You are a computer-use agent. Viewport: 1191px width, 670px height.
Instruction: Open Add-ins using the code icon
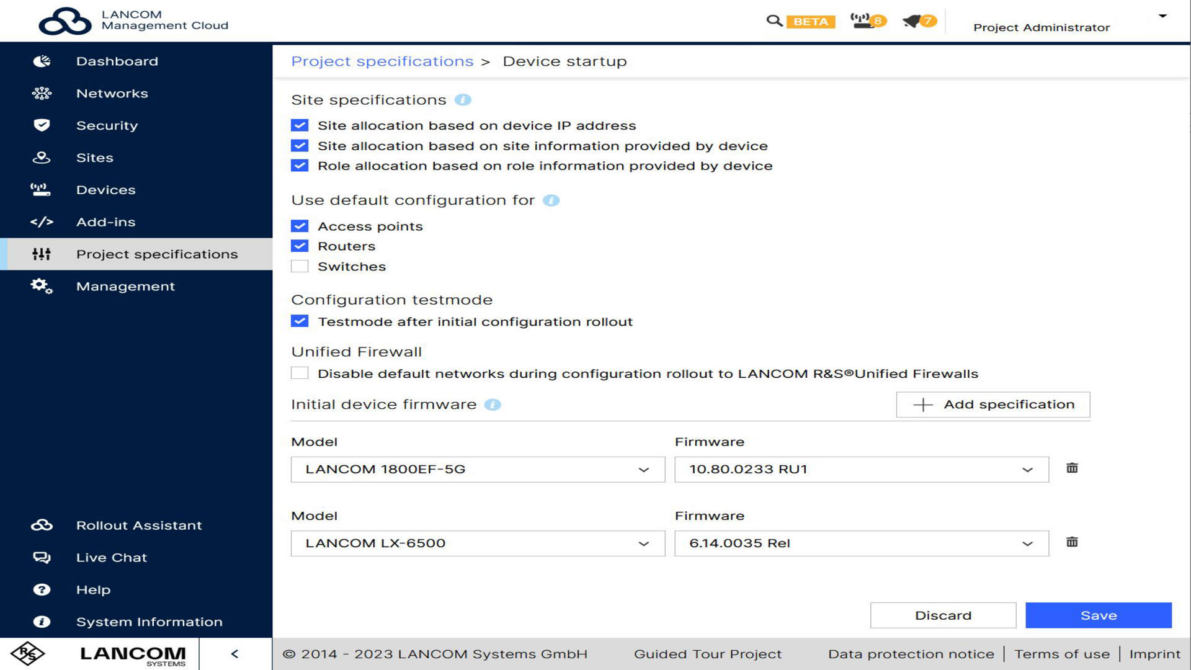[x=42, y=221]
